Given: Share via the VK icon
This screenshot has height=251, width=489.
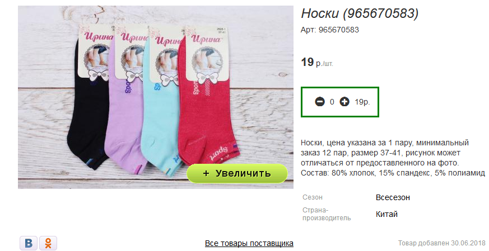Looking at the screenshot, I should [x=29, y=243].
